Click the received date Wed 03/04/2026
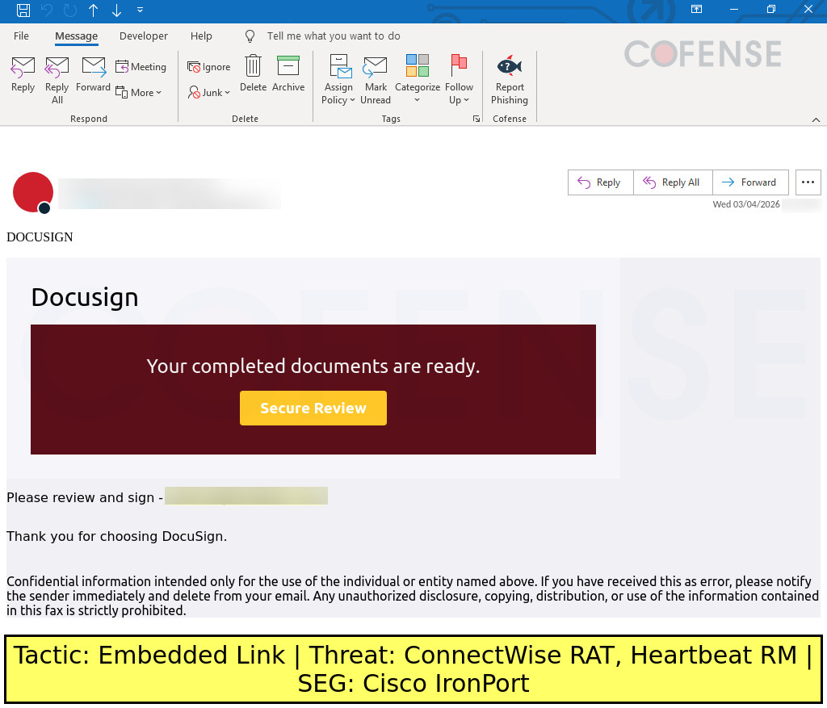This screenshot has width=827, height=708. tap(745, 204)
